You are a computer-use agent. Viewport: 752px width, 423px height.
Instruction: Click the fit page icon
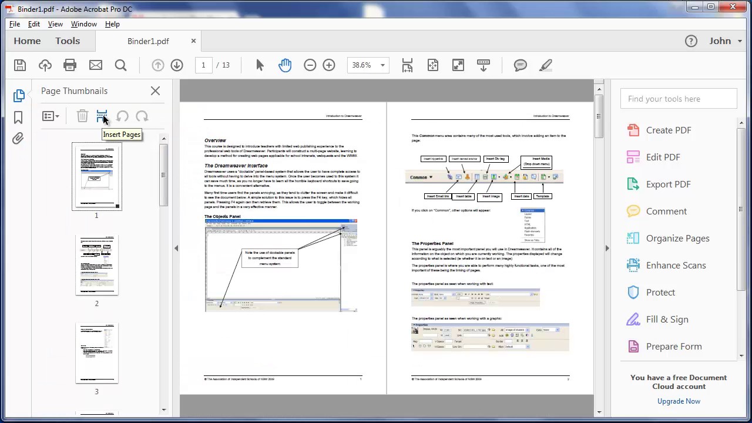[x=433, y=65]
